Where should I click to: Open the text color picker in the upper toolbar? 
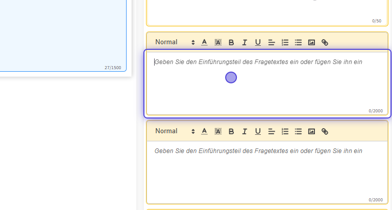[204, 43]
